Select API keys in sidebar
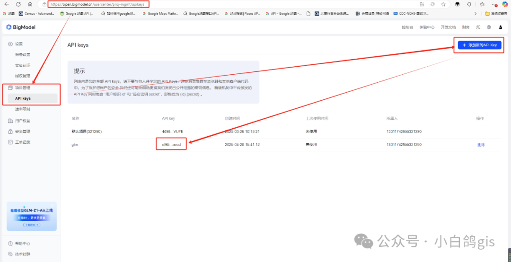511x262 pixels. point(33,98)
